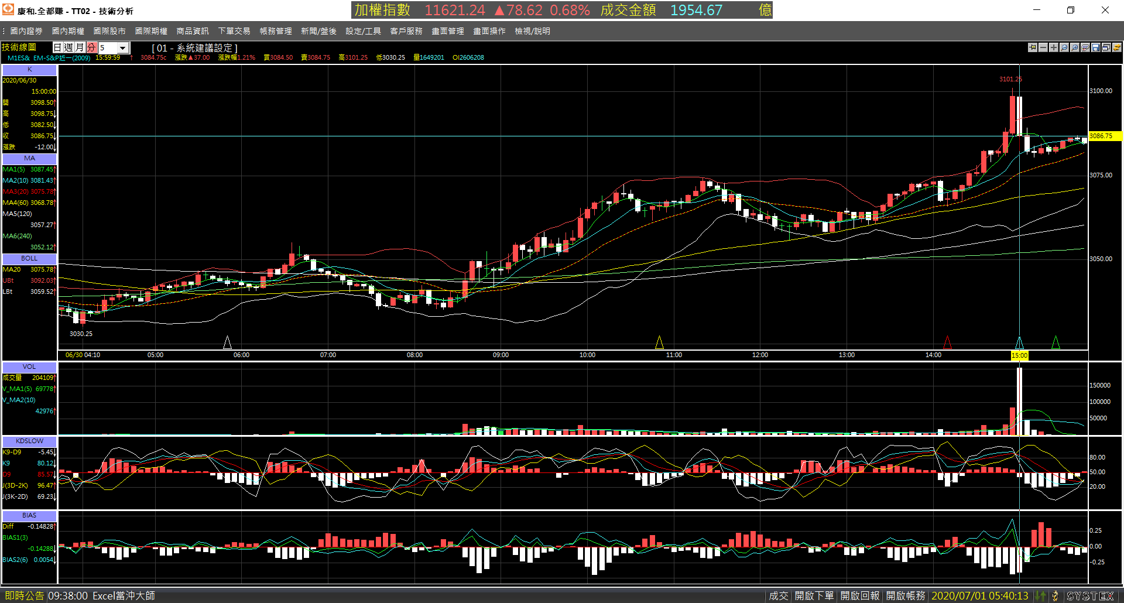Switch chart to monthly (月) period
The height and width of the screenshot is (603, 1124).
pos(80,47)
